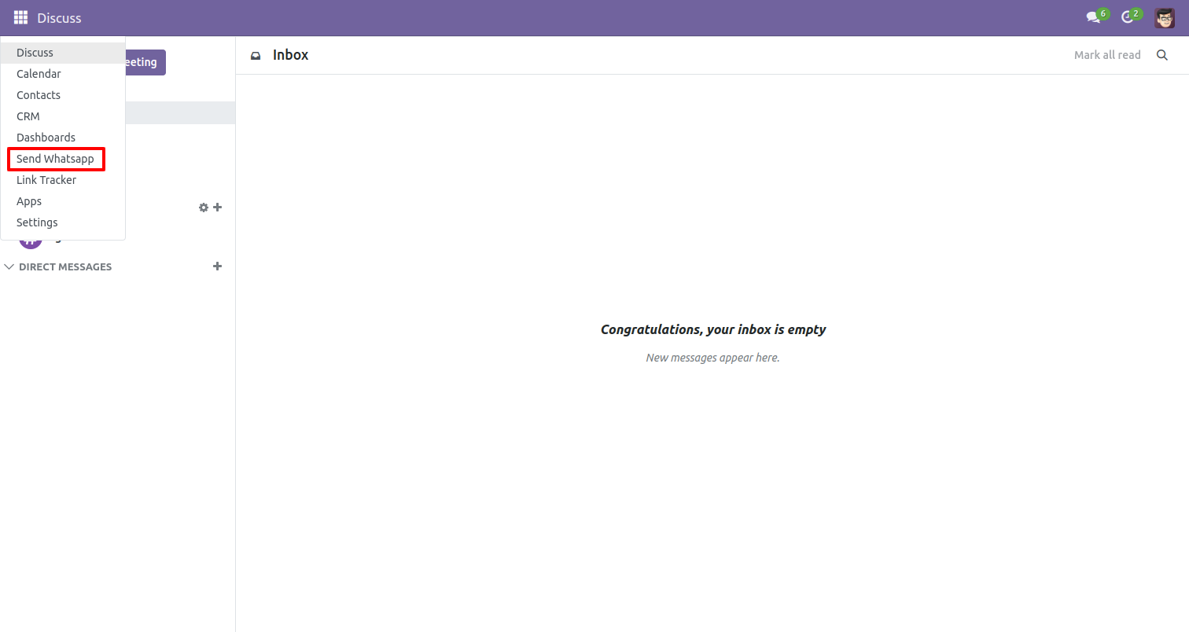Click Mark all read button
The width and height of the screenshot is (1189, 632).
point(1107,55)
